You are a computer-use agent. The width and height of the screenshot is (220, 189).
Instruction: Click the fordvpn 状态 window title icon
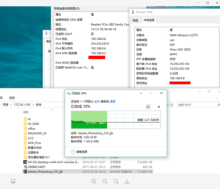[133, 12]
